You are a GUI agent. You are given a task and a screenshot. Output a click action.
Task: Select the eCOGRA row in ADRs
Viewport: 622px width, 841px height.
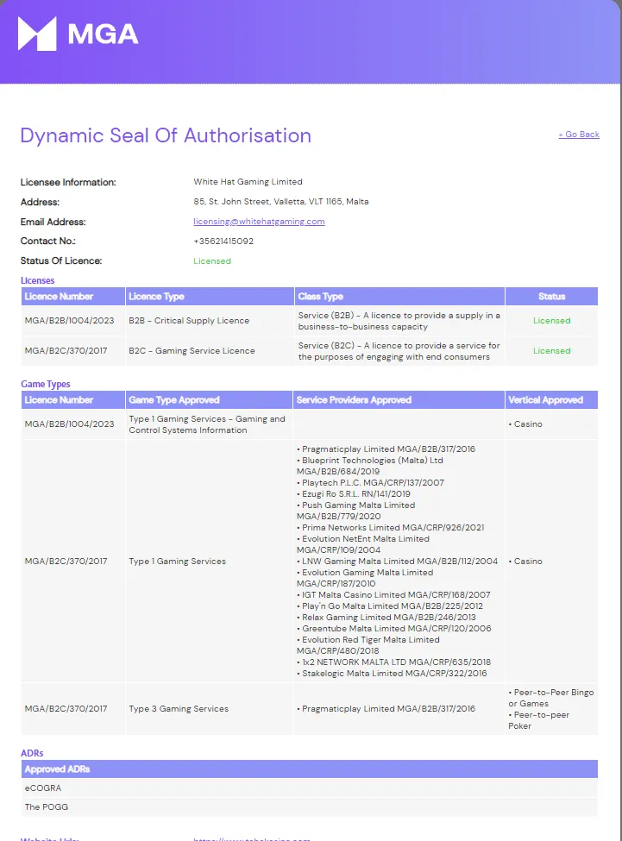click(x=43, y=788)
